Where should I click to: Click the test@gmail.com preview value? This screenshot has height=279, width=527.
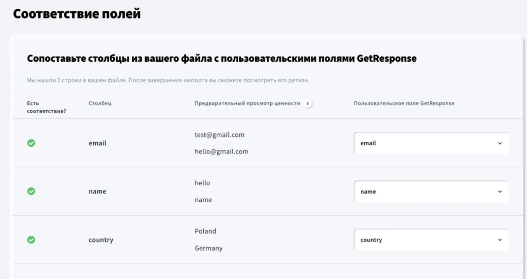(219, 135)
